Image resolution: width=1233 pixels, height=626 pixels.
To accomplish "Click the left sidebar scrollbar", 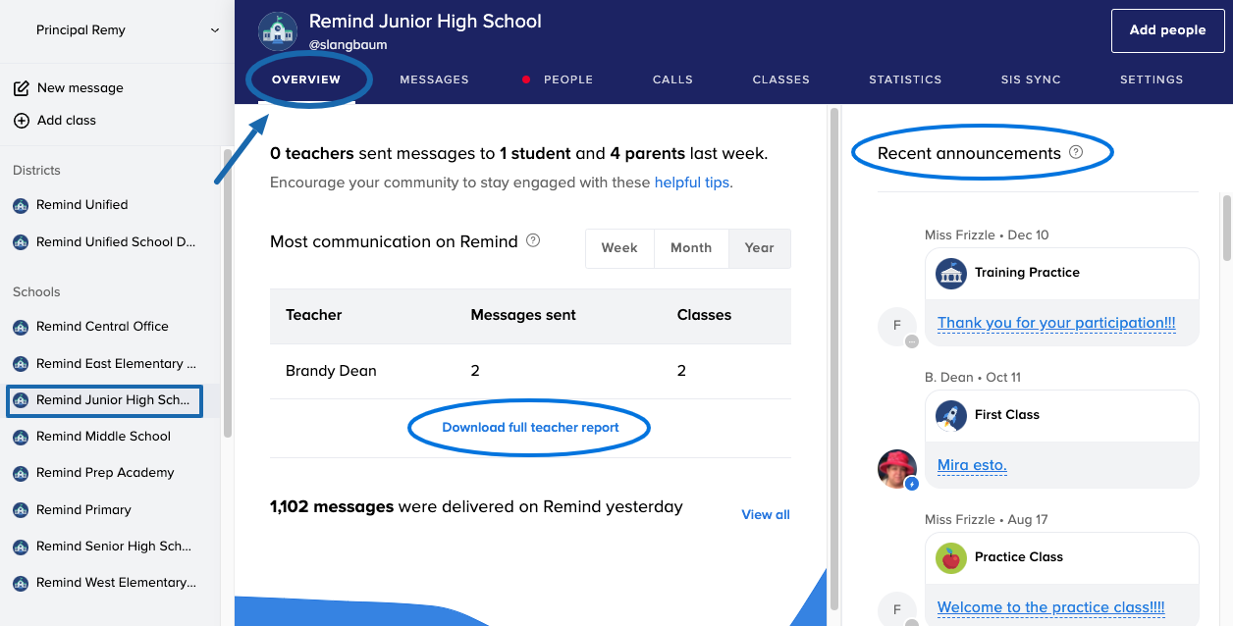I will 228,294.
